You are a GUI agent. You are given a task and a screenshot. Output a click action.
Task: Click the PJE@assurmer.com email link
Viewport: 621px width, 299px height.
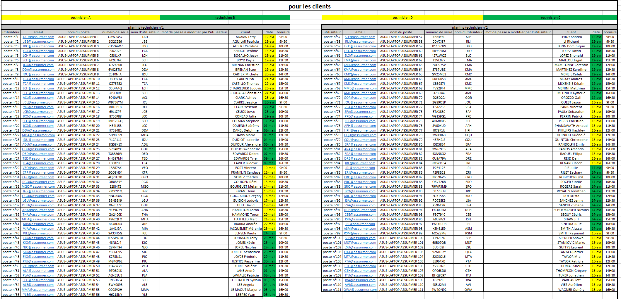pos(38,233)
